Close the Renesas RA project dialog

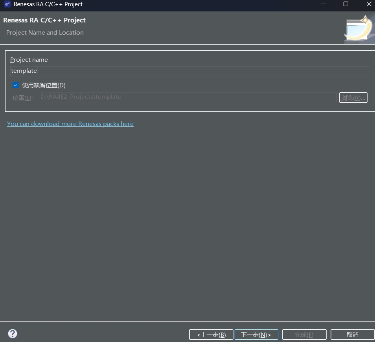point(369,4)
